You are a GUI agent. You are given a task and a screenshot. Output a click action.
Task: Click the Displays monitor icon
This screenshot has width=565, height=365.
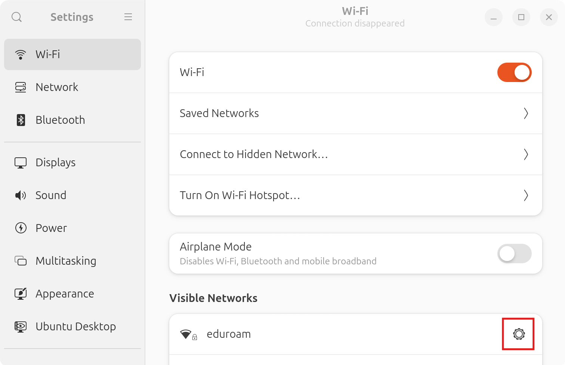21,162
